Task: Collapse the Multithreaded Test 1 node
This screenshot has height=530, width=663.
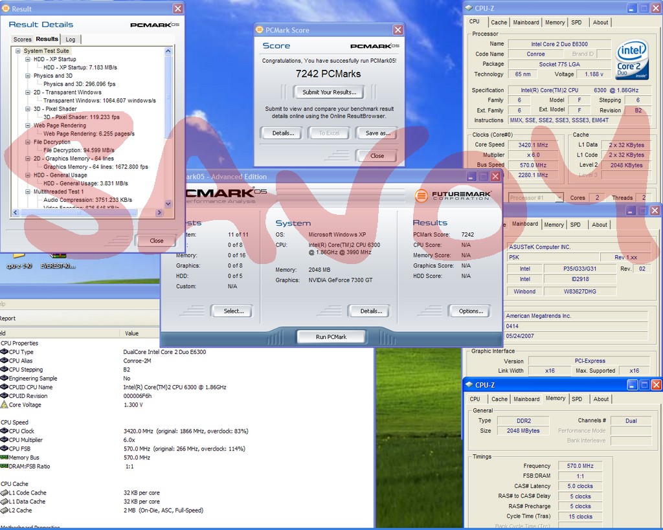Action: point(28,192)
